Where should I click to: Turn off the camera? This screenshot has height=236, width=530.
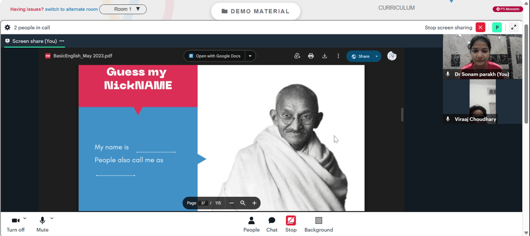click(x=15, y=224)
